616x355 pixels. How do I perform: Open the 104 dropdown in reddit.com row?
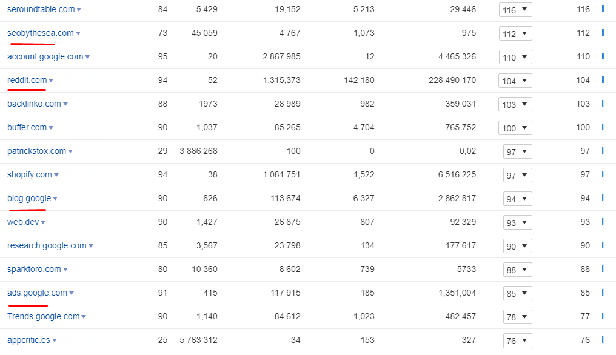(515, 81)
